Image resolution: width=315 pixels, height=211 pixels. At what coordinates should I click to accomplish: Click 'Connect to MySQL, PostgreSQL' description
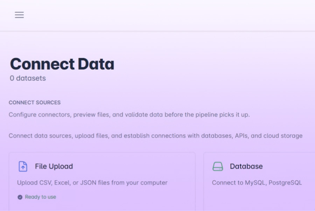(257, 183)
